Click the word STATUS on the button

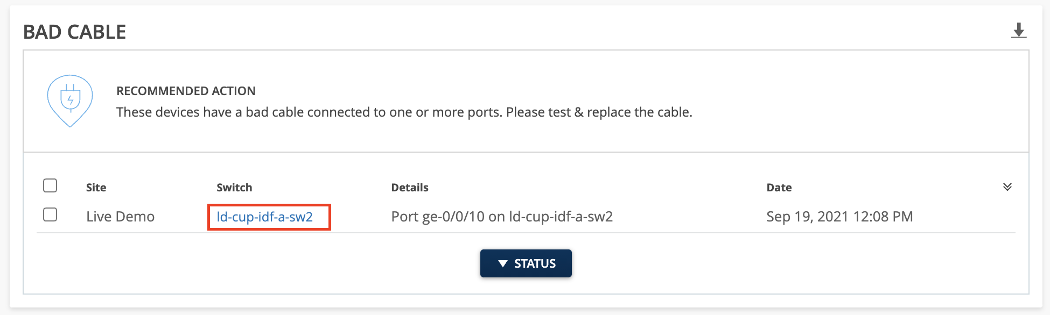[535, 264]
